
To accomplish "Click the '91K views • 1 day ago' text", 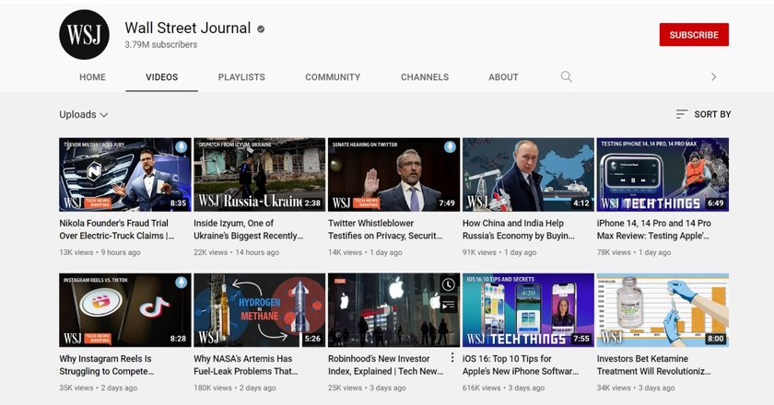I will point(499,252).
